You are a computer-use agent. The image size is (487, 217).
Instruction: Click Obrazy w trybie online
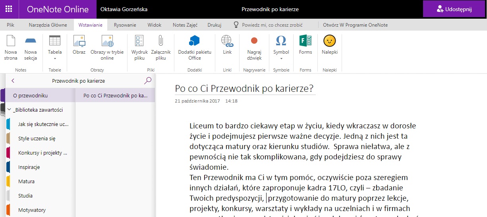pos(107,47)
